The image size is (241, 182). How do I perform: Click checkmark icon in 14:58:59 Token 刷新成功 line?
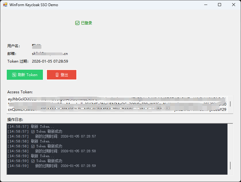[x=33, y=161]
